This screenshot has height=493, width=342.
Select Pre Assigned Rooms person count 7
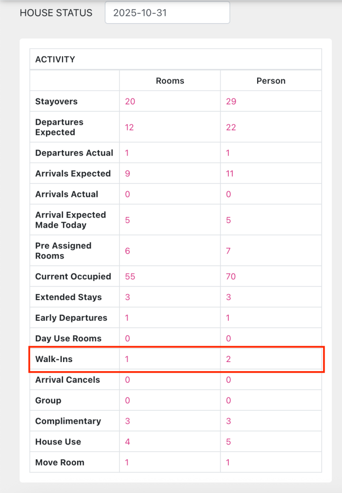228,251
